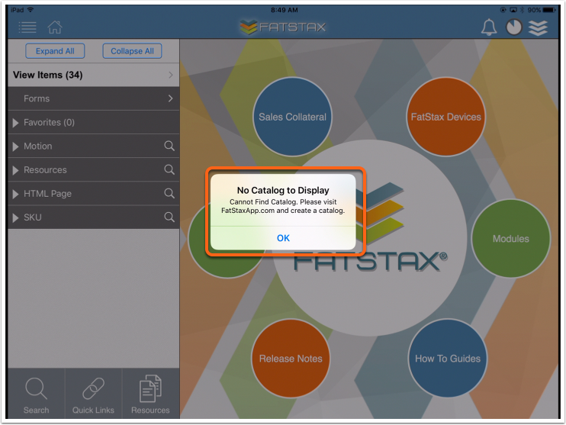
Task: Search within the HTML Page category
Action: 169,194
